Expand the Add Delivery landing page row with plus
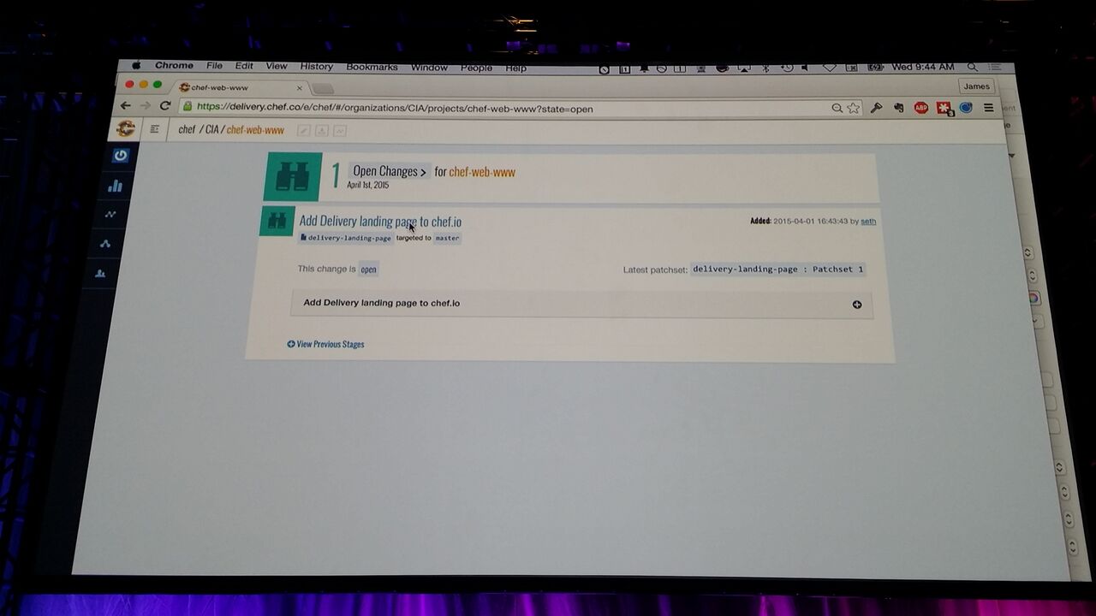 tap(856, 305)
